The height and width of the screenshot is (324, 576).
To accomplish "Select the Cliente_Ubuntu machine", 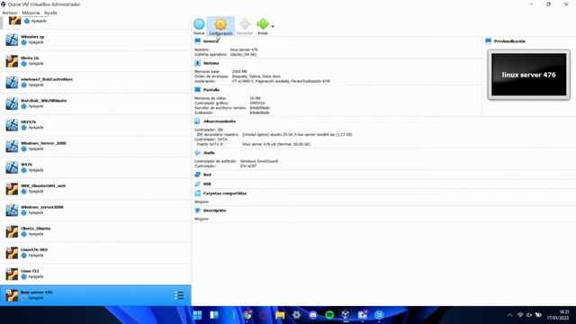I will tap(95, 231).
